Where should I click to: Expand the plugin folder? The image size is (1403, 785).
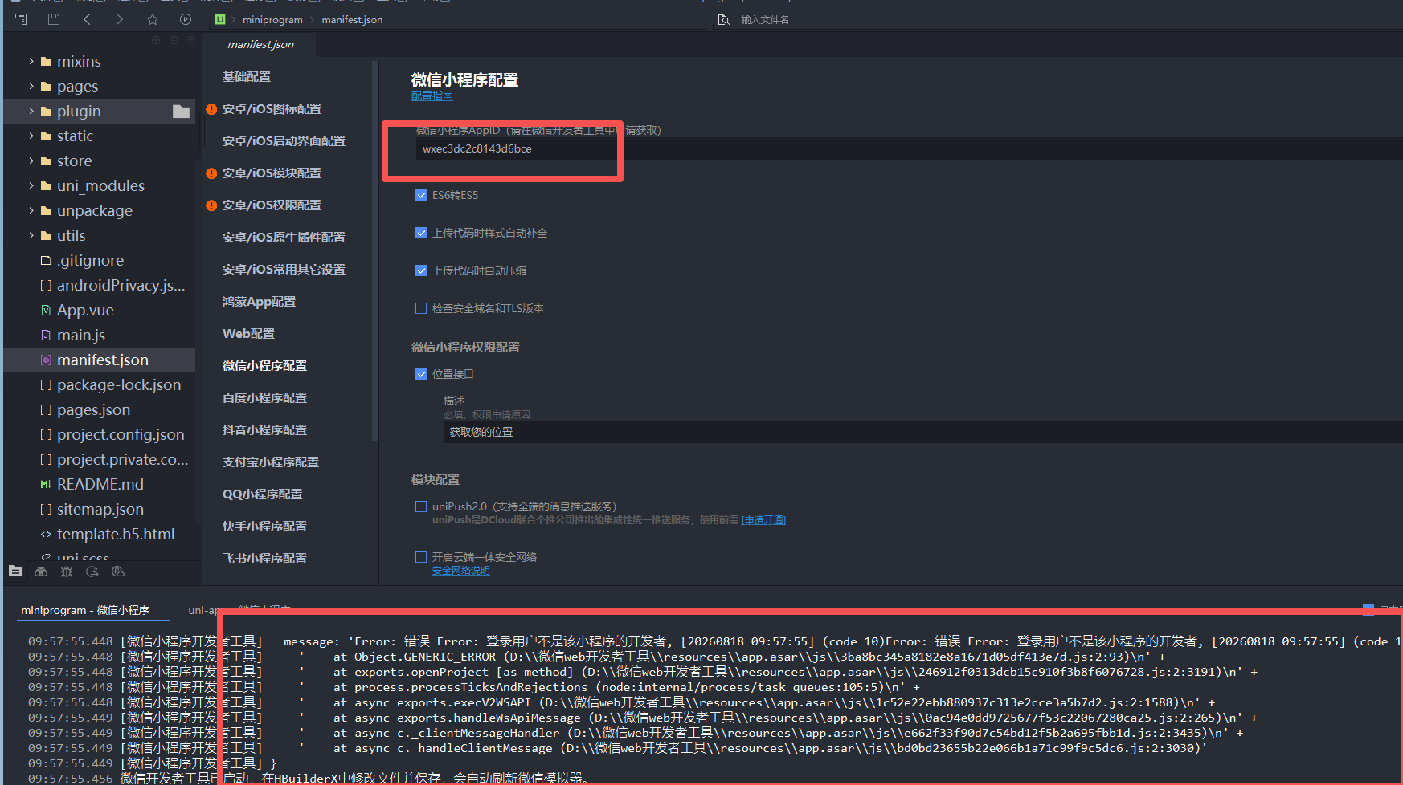pyautogui.click(x=31, y=111)
